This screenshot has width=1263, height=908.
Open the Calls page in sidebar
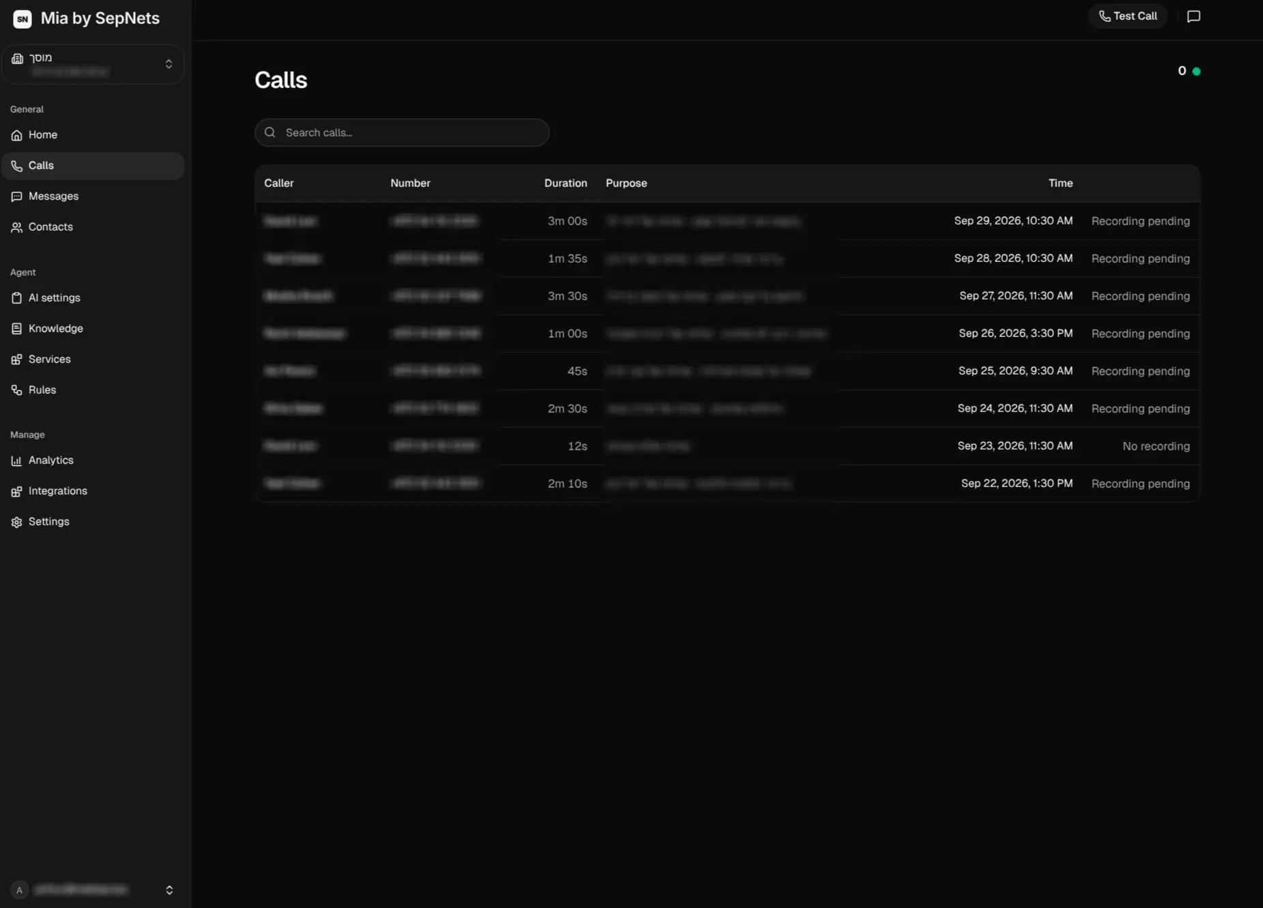pos(93,166)
